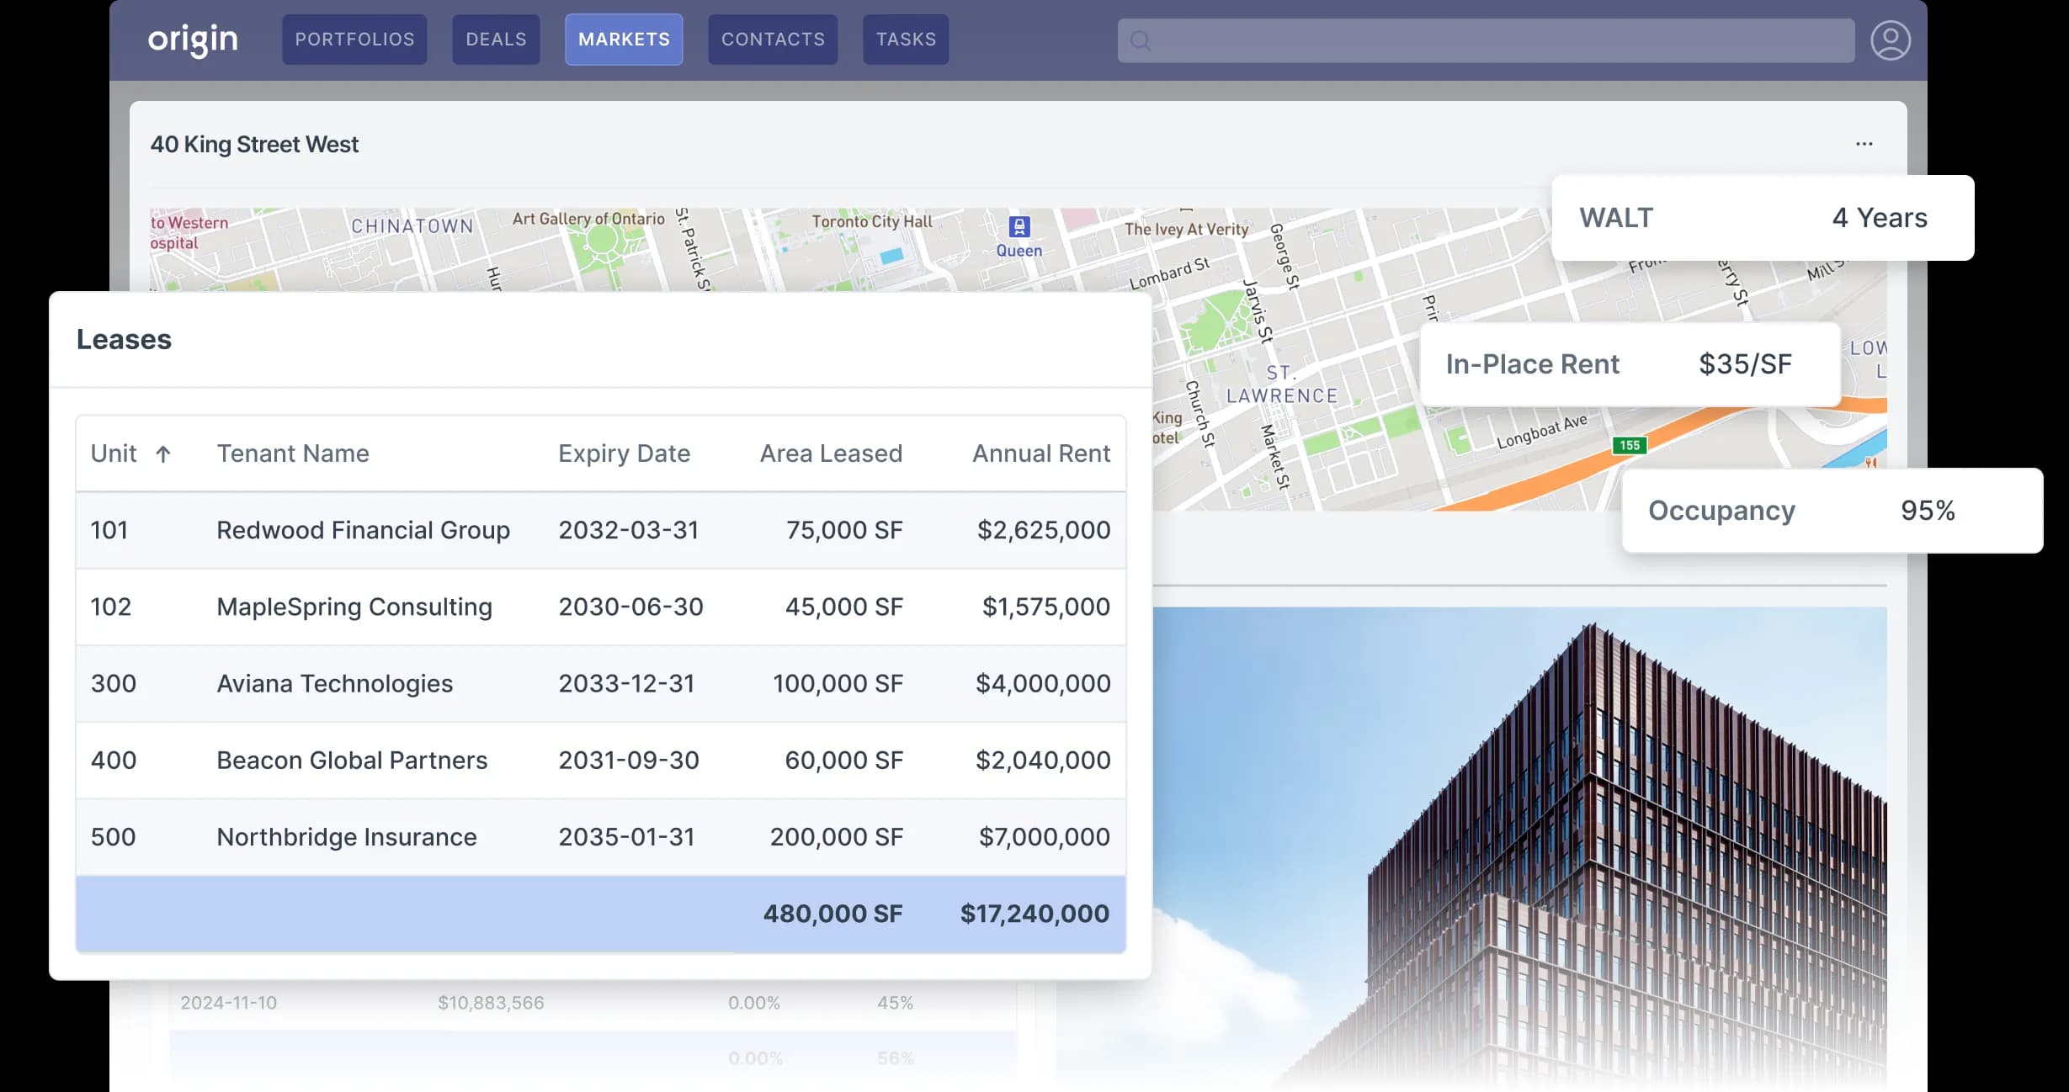Click the search magnifier icon
2069x1092 pixels.
coord(1141,40)
